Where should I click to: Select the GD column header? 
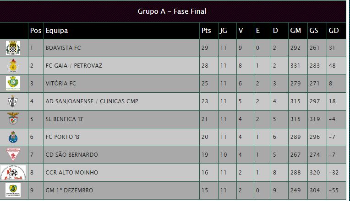point(334,31)
